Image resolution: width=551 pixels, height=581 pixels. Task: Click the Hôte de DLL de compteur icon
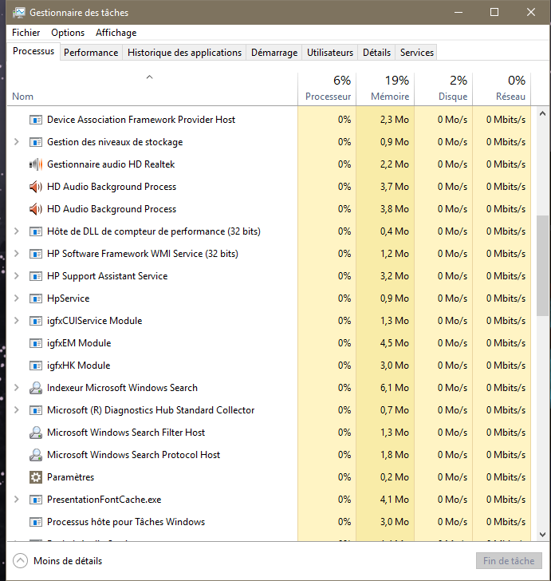(36, 231)
